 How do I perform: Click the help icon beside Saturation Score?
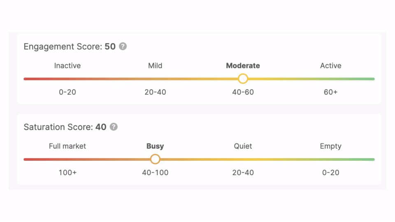point(114,127)
